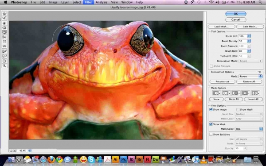Select the Zoom magnifier tool
The image size is (266, 166).
click(4, 66)
